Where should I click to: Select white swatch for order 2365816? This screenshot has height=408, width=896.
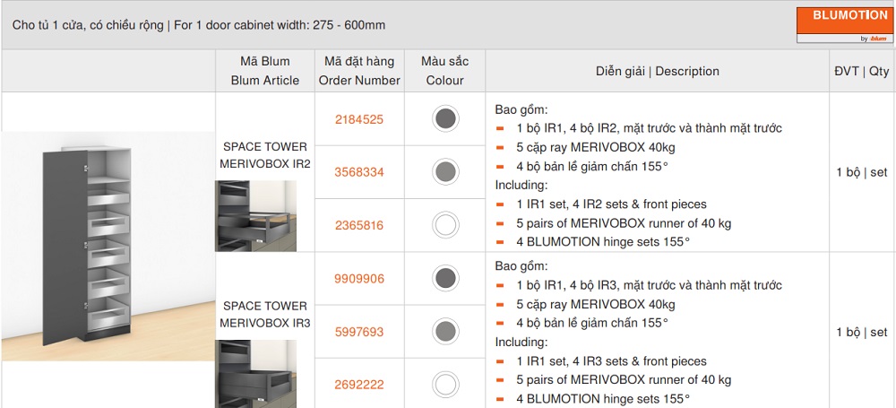[x=445, y=225]
